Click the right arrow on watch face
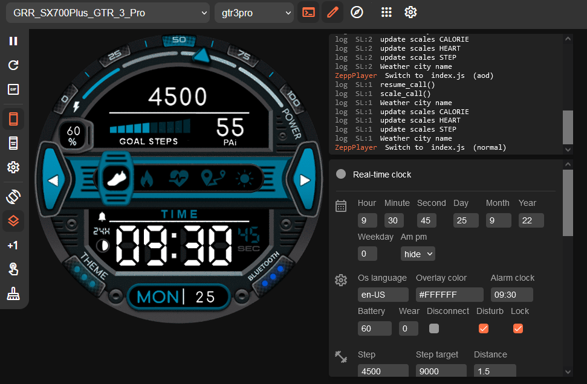587x384 pixels. [305, 180]
